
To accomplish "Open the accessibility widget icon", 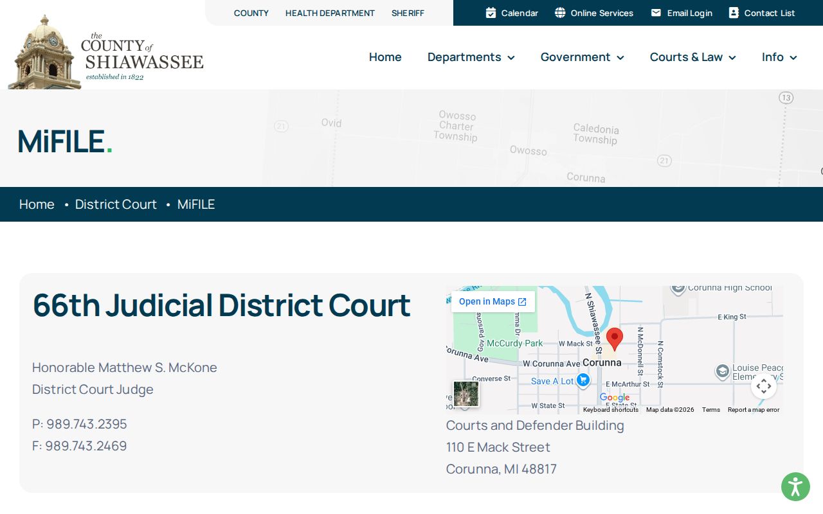I will [x=795, y=487].
